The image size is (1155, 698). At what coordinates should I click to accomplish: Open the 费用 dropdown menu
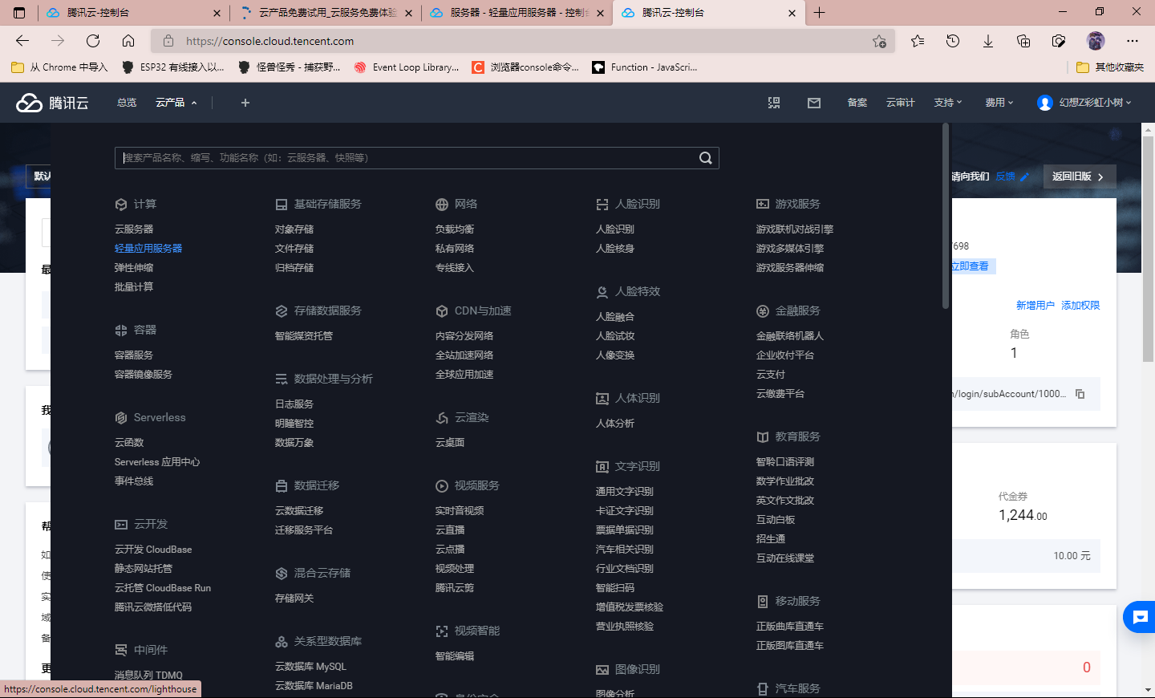point(999,103)
